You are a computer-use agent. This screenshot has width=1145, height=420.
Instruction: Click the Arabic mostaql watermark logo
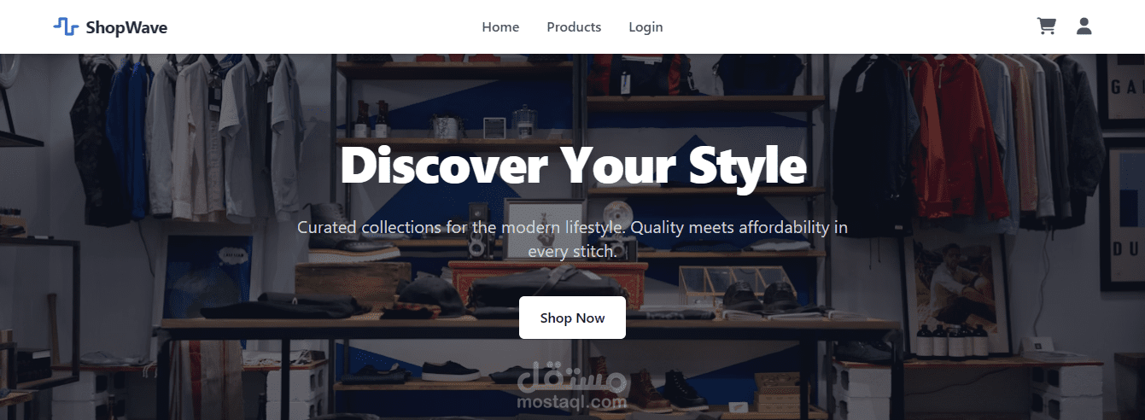tap(572, 376)
